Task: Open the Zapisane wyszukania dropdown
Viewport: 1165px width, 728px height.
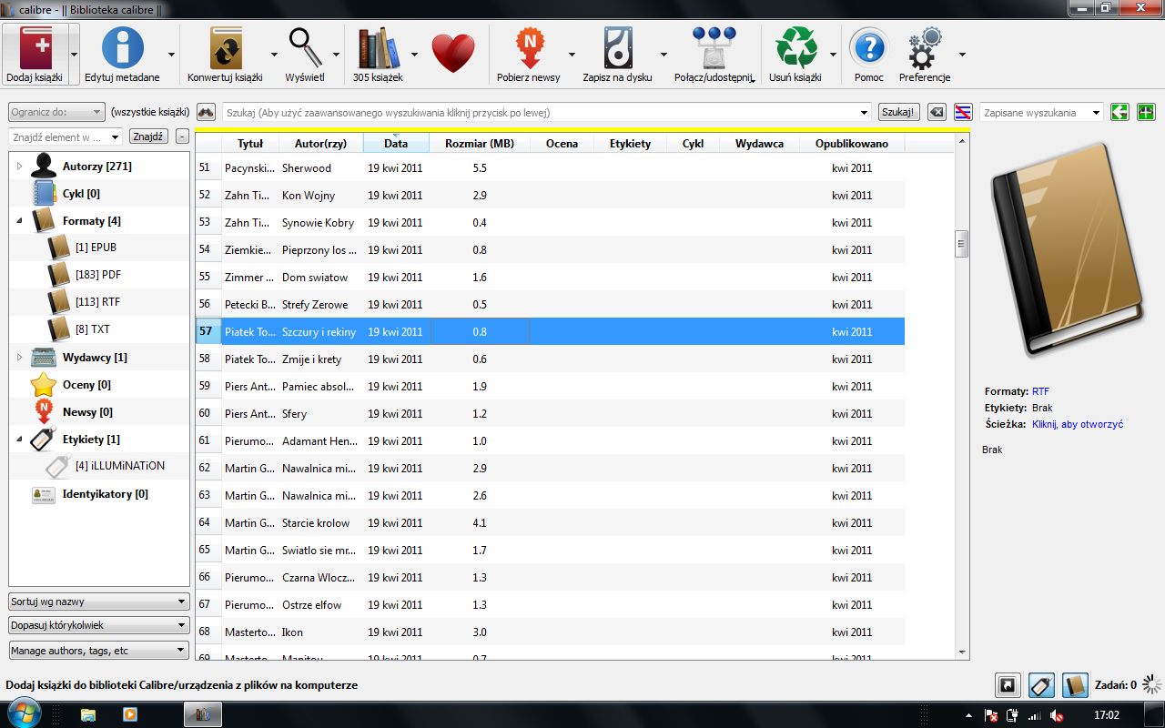Action: tap(1042, 112)
